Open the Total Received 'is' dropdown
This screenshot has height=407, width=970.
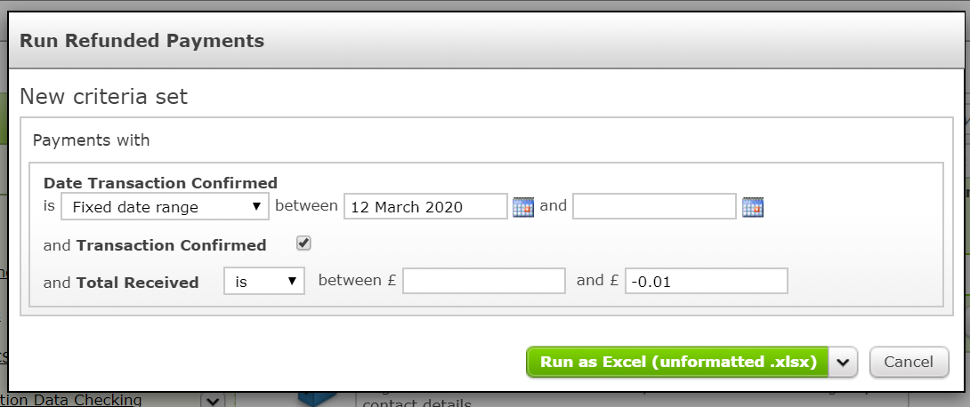point(264,281)
